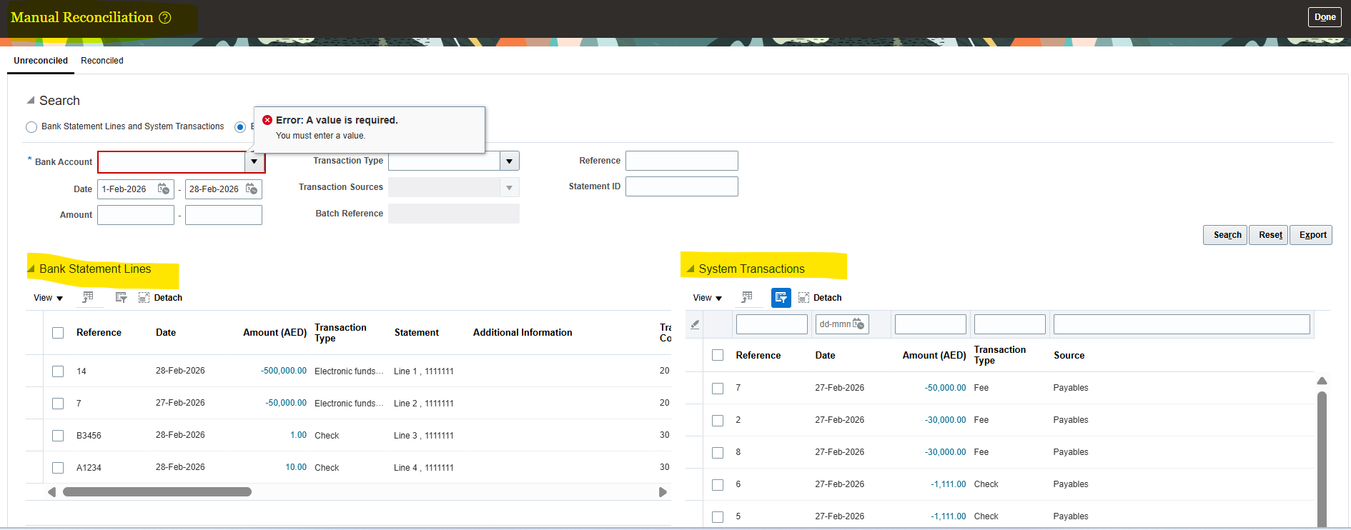Switch to the Unreconciled tab
Screen dimensions: 1351x530
point(41,61)
